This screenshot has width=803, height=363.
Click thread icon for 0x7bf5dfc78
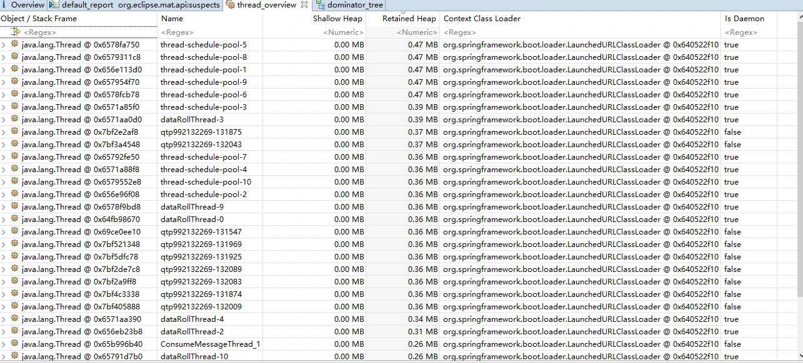(x=14, y=256)
